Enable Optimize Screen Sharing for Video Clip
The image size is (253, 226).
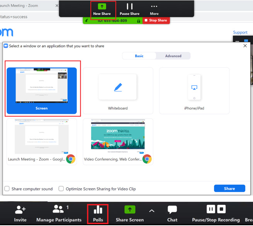pos(61,189)
